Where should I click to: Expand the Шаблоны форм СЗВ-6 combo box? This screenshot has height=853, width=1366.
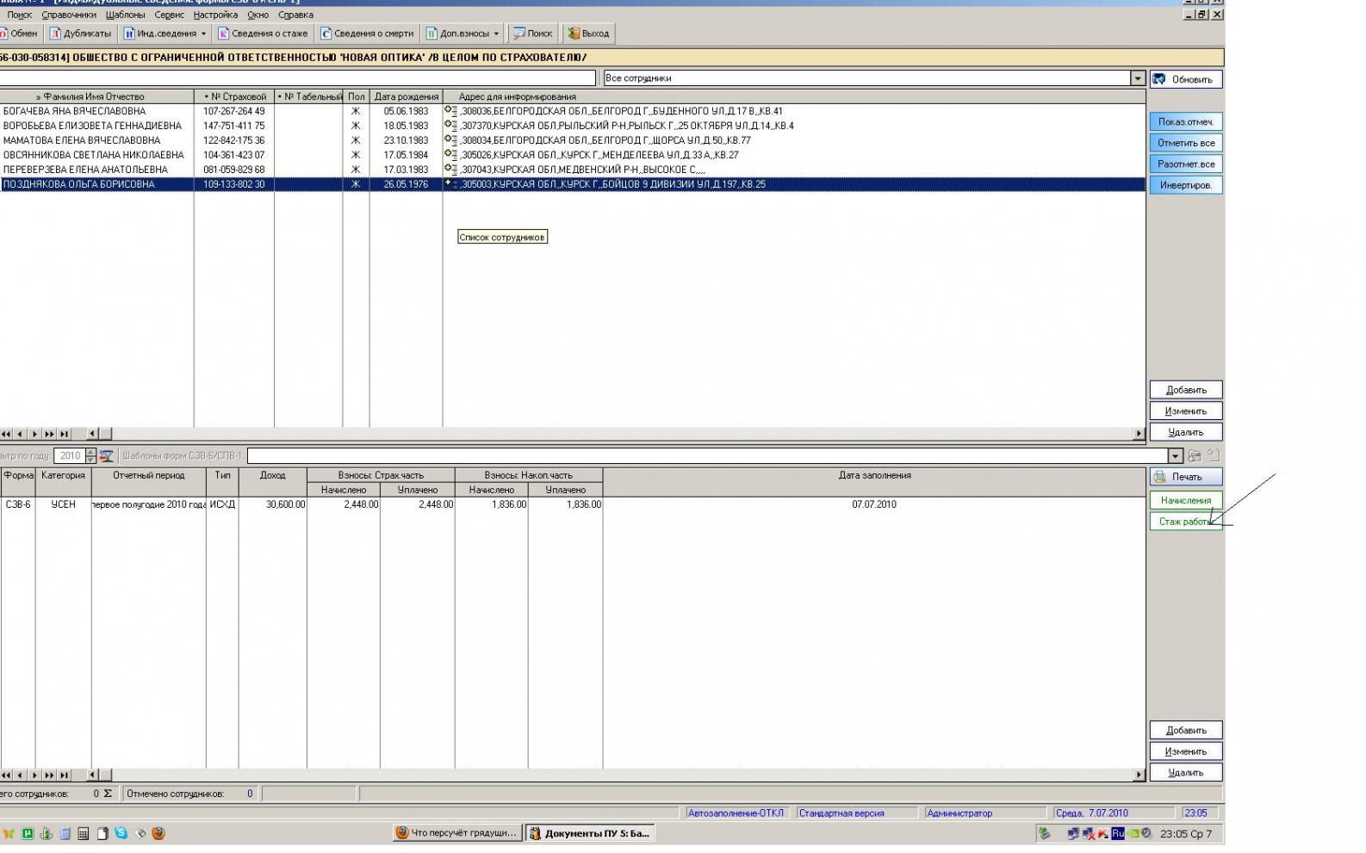1176,456
